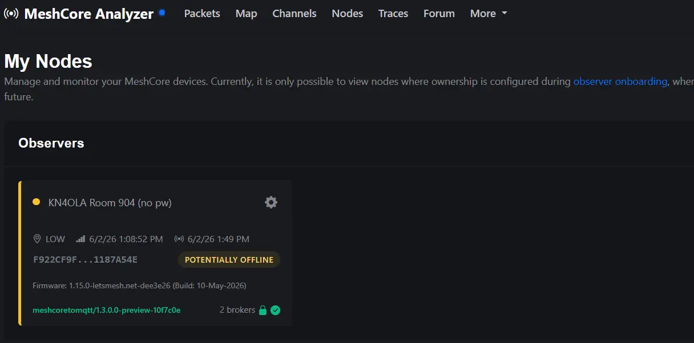This screenshot has width=694, height=343.
Task: Go to the Map page
Action: 246,14
